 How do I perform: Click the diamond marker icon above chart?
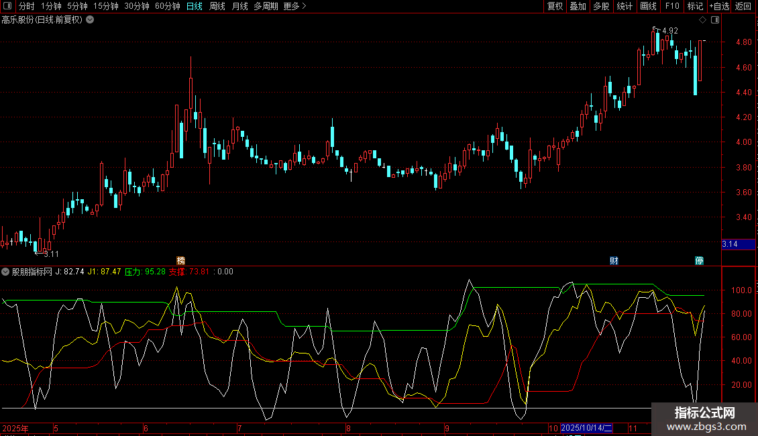pos(702,19)
